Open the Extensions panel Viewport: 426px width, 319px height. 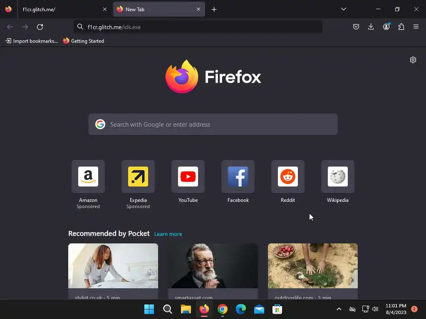pyautogui.click(x=401, y=27)
